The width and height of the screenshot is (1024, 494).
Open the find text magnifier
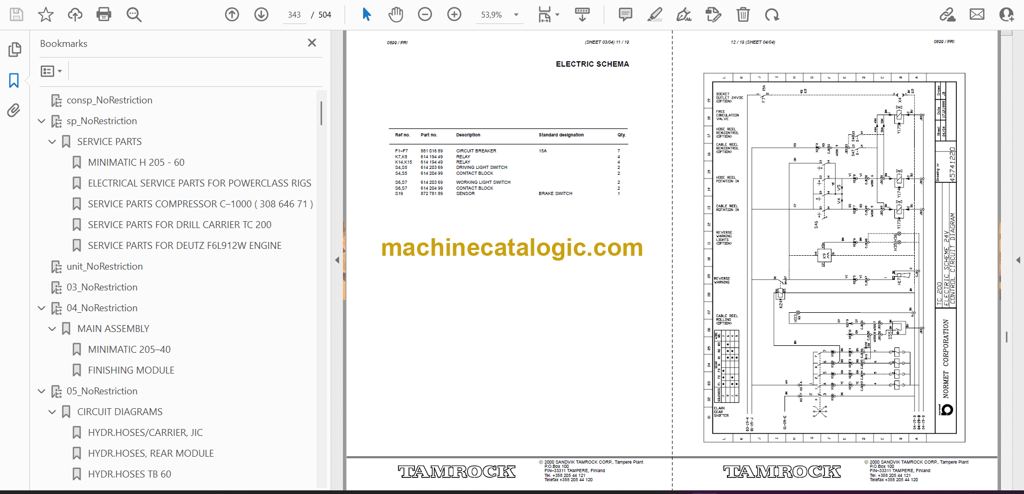pos(134,14)
